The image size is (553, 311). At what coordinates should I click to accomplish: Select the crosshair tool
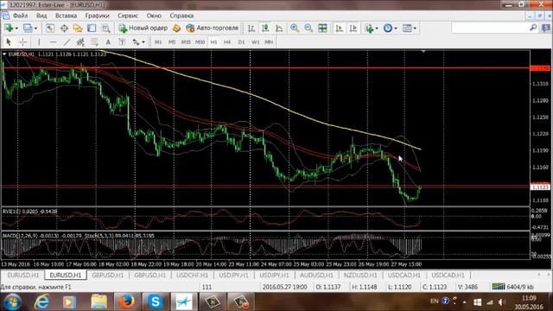click(22, 42)
